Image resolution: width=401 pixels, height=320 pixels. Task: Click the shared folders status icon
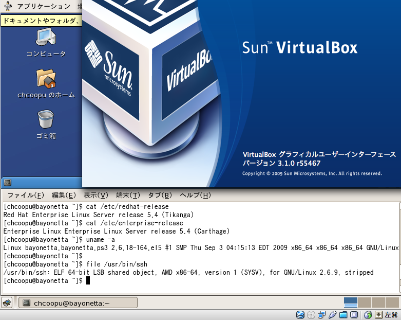(x=343, y=315)
